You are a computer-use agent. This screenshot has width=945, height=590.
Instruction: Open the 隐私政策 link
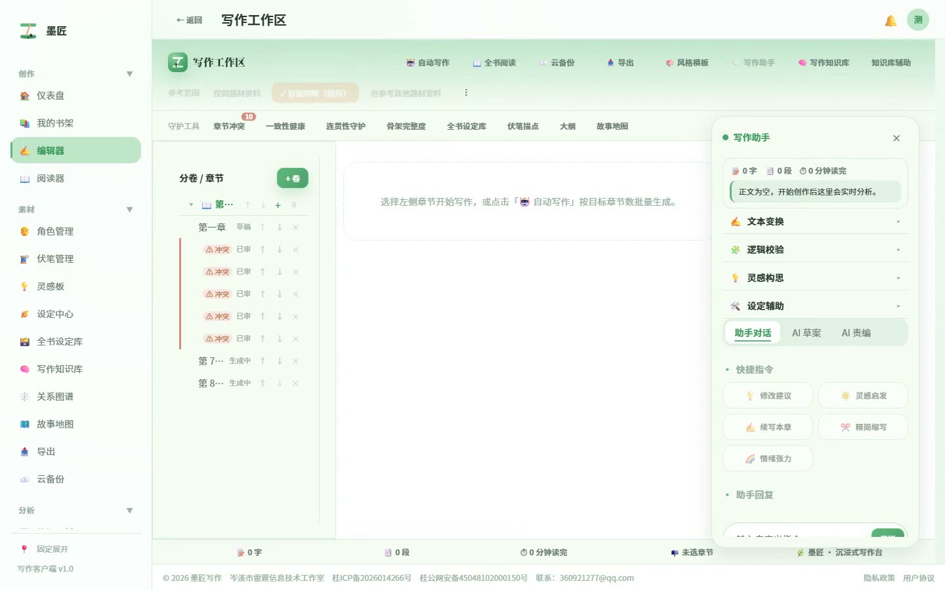pyautogui.click(x=879, y=578)
